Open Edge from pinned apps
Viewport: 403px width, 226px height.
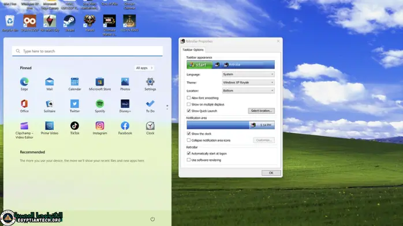click(24, 84)
